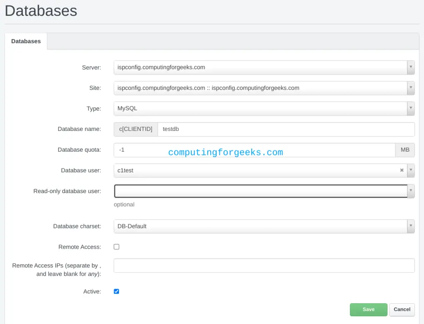Click the Database quota input field
Image resolution: width=424 pixels, height=324 pixels.
[255, 150]
